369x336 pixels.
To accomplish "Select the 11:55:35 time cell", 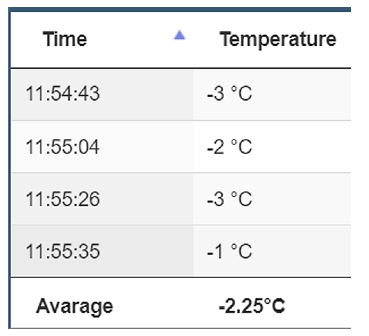I will tap(63, 251).
